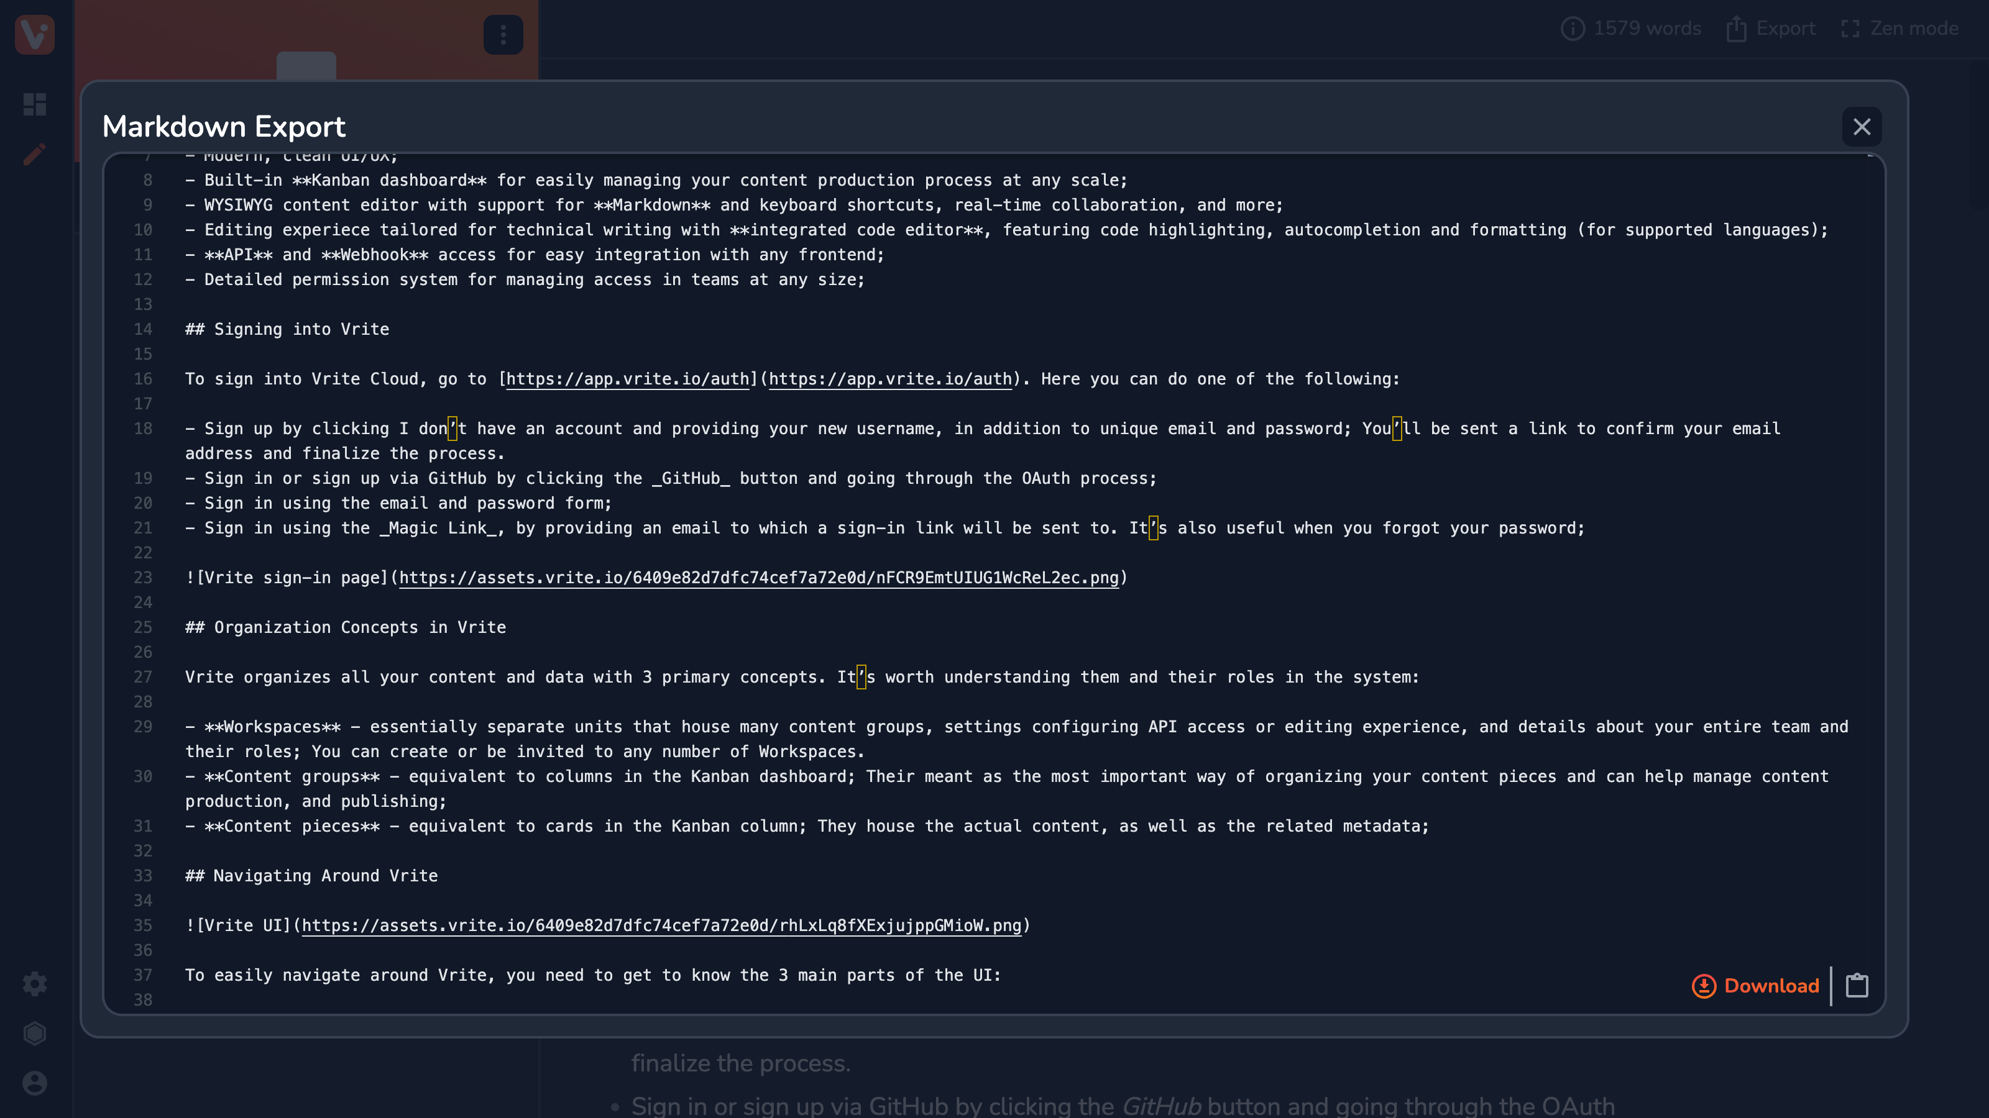Screen dimensions: 1989x1118
Task: Open the three-dot menu on the cover image
Action: pyautogui.click(x=503, y=35)
